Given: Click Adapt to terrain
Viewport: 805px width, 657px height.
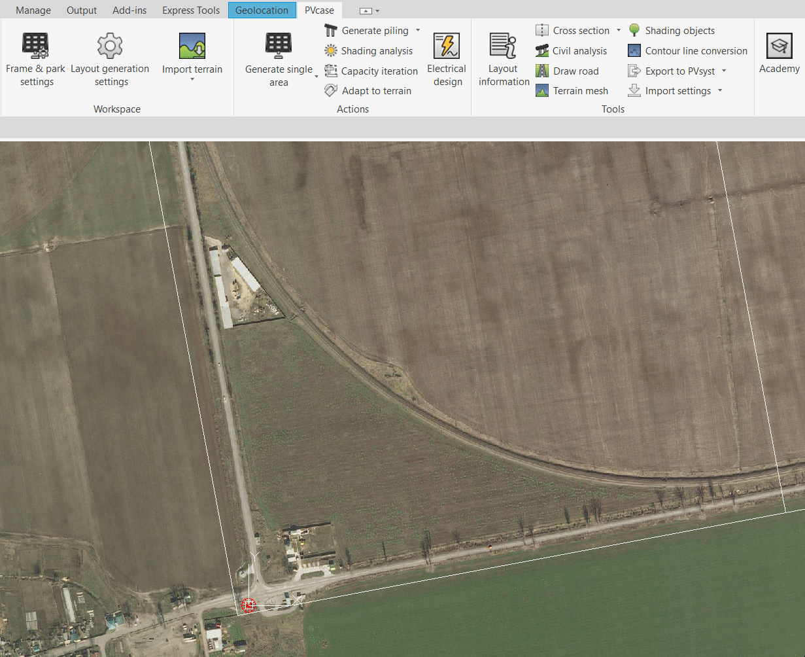Looking at the screenshot, I should (369, 91).
